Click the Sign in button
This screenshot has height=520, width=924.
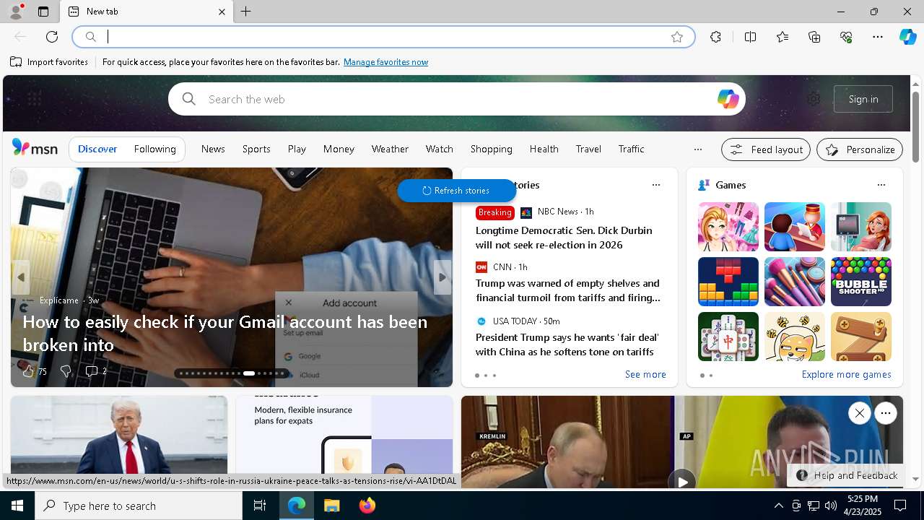863,99
